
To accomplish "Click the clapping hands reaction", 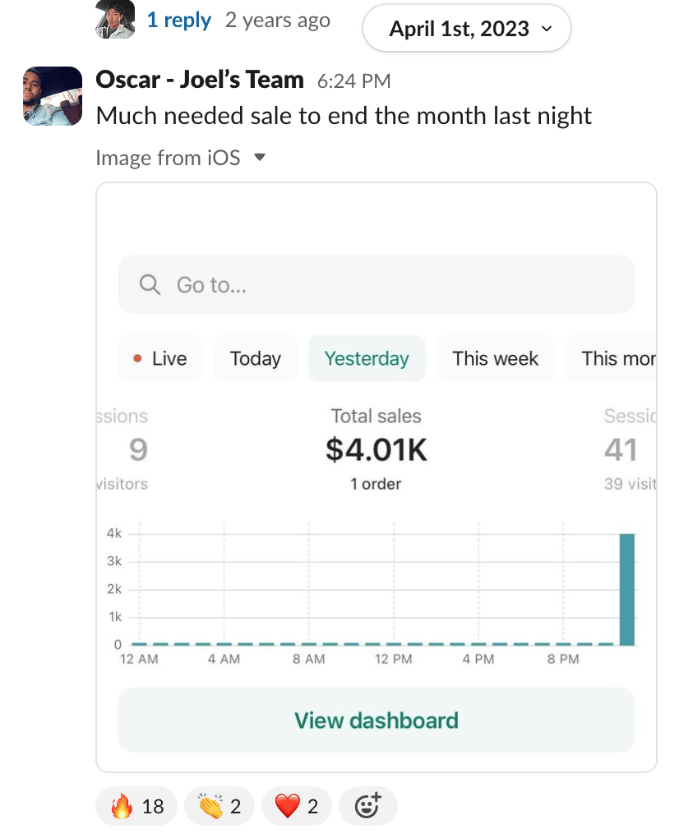I will [x=219, y=806].
